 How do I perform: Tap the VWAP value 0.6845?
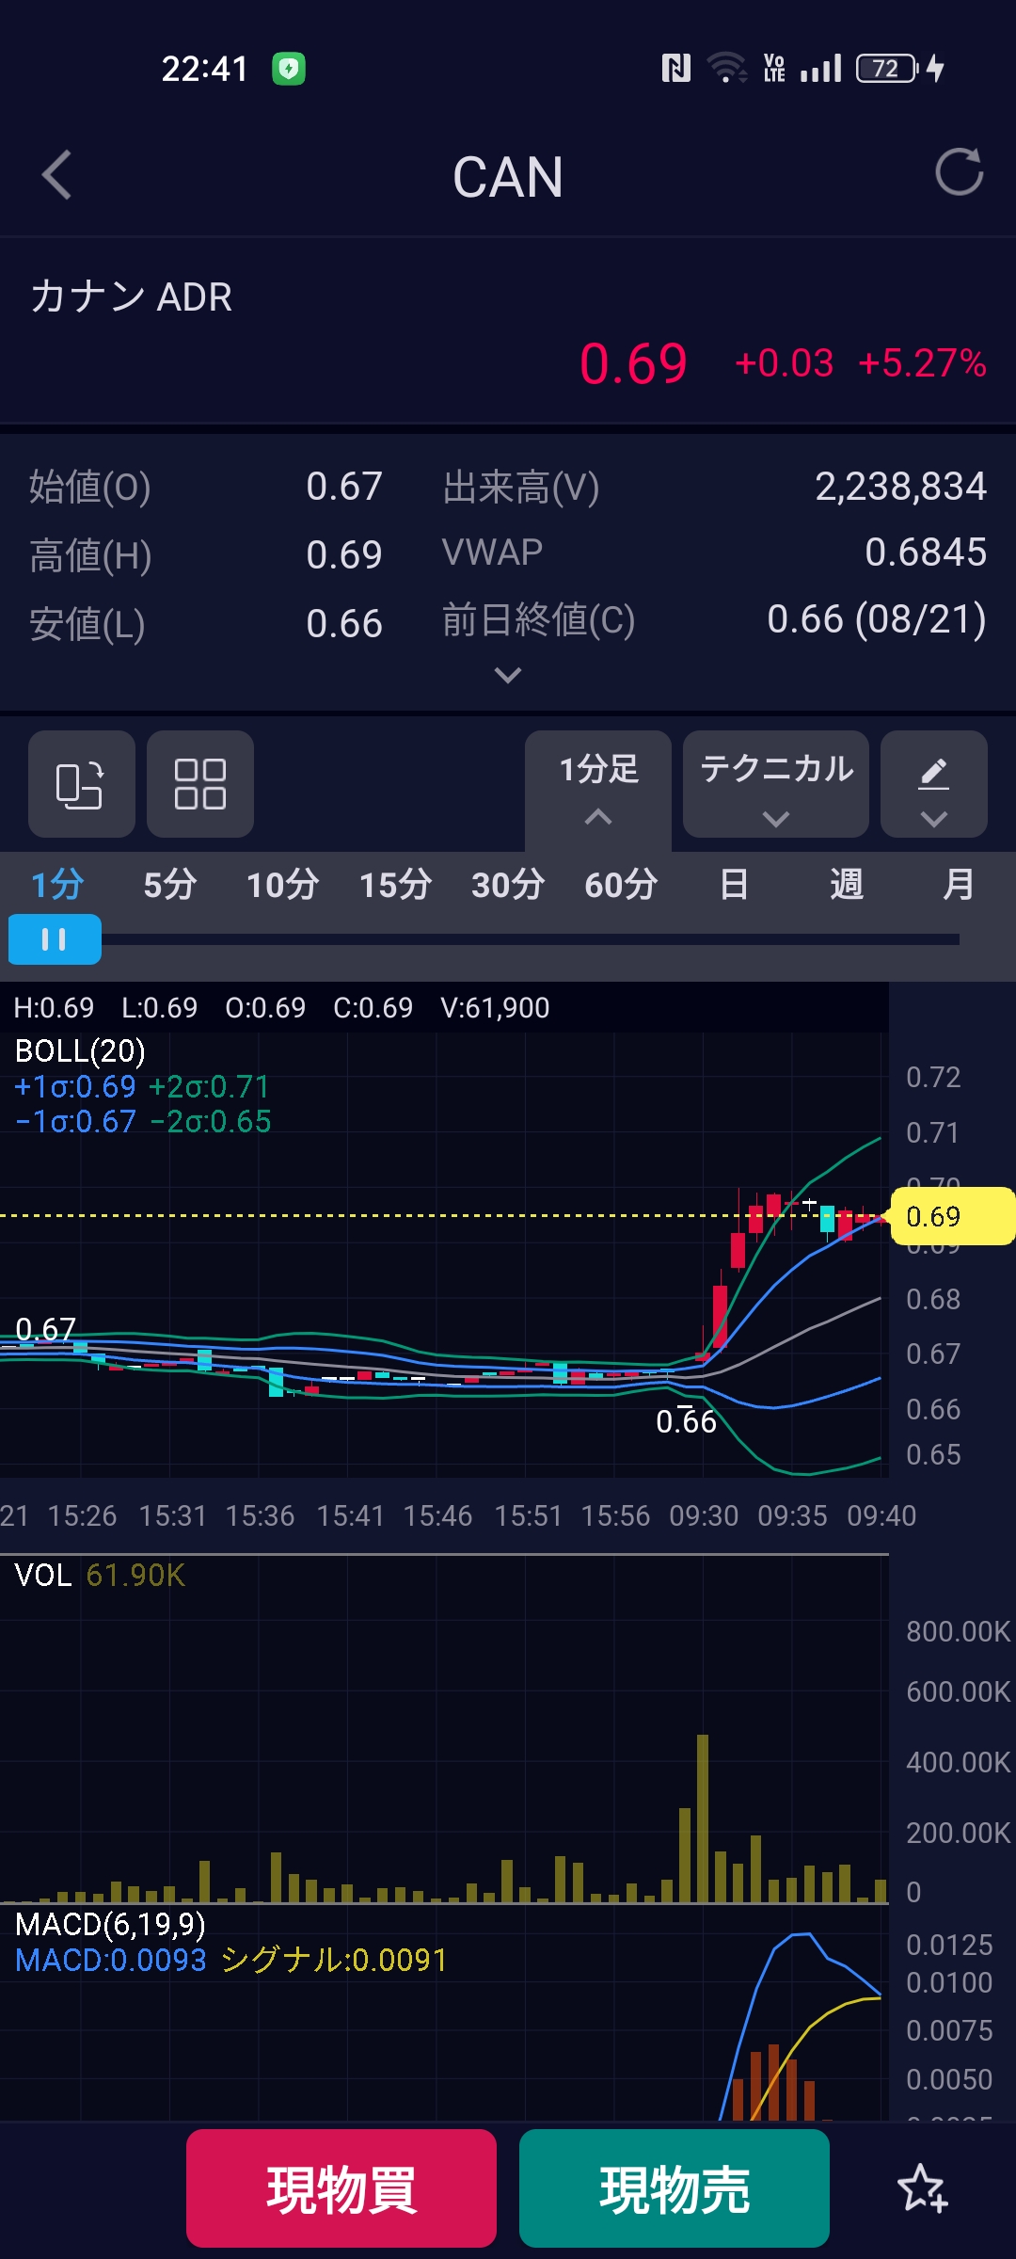(x=926, y=553)
